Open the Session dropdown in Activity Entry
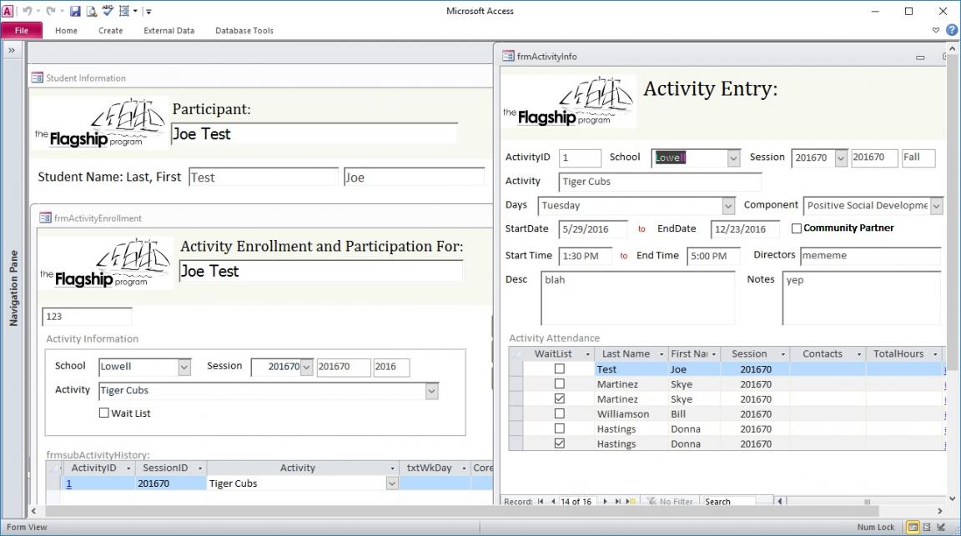This screenshot has width=961, height=536. pyautogui.click(x=841, y=158)
